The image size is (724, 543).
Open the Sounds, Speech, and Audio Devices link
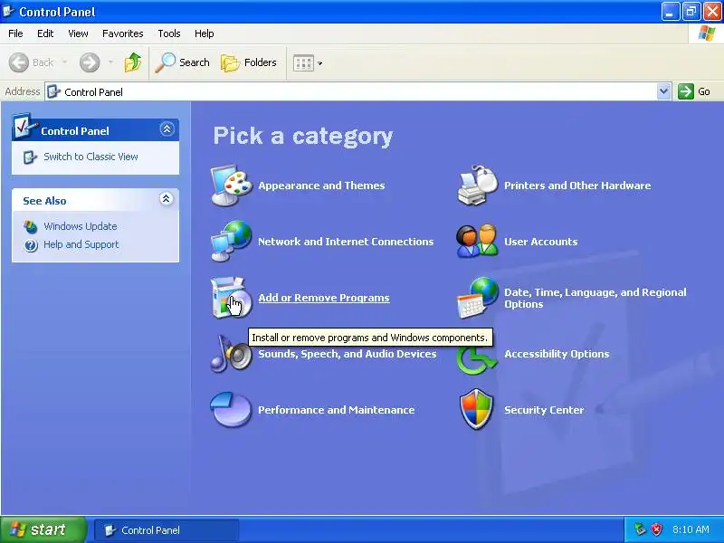pos(348,354)
